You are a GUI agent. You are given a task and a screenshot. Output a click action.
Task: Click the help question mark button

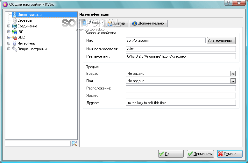pyautogui.click(x=228, y=3)
